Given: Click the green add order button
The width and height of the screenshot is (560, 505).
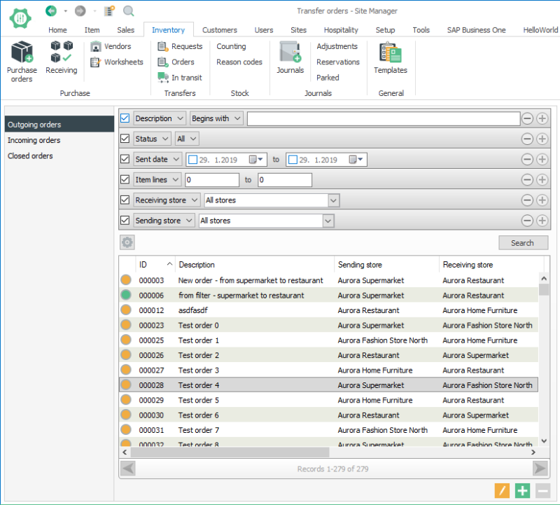Looking at the screenshot, I should pyautogui.click(x=522, y=491).
